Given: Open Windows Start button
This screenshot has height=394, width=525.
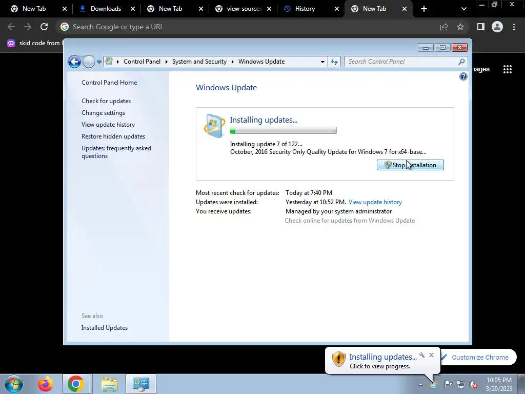Looking at the screenshot, I should 14,384.
